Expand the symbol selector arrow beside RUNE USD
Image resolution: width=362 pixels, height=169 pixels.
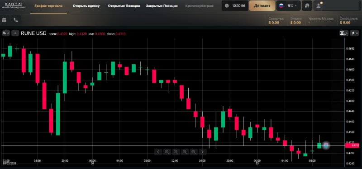pos(15,33)
